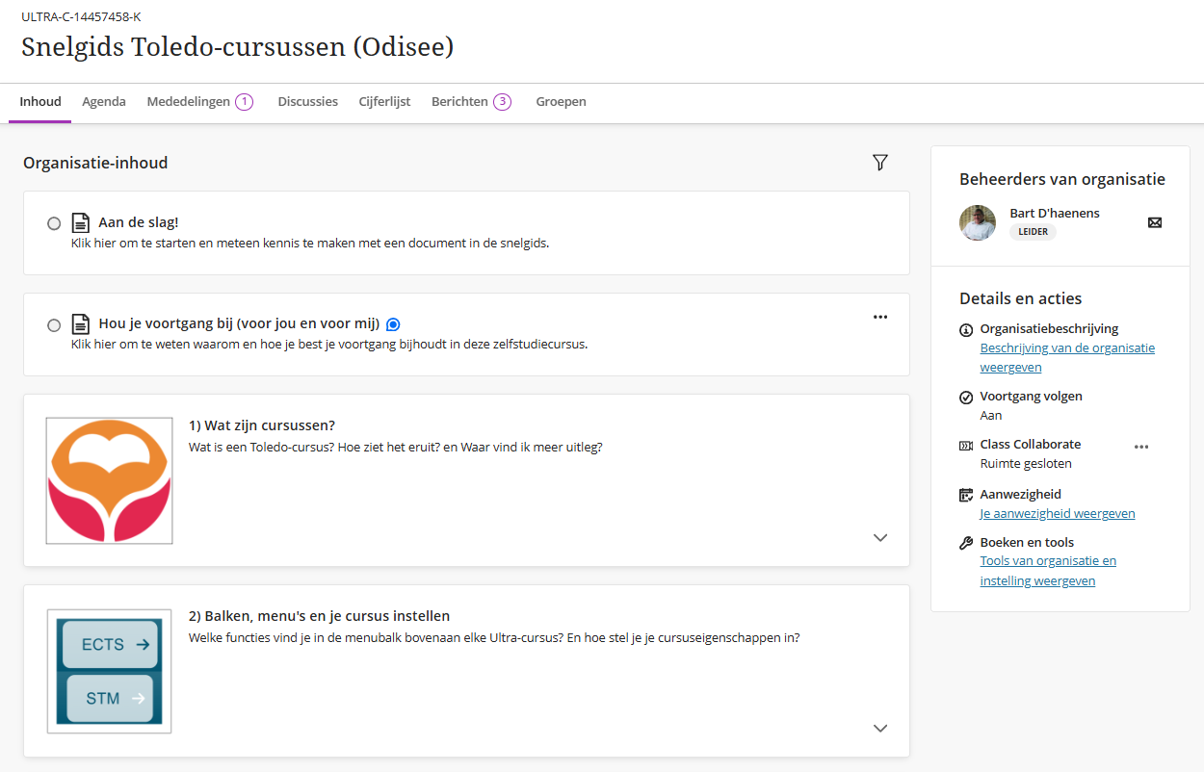Click the description 'Klik hier om te weten waarom en hoe'
This screenshot has width=1204, height=772.
point(329,345)
